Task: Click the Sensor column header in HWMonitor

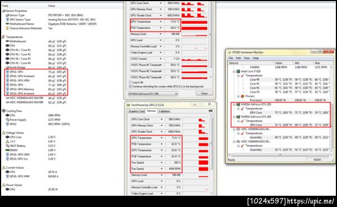Action: coord(251,63)
